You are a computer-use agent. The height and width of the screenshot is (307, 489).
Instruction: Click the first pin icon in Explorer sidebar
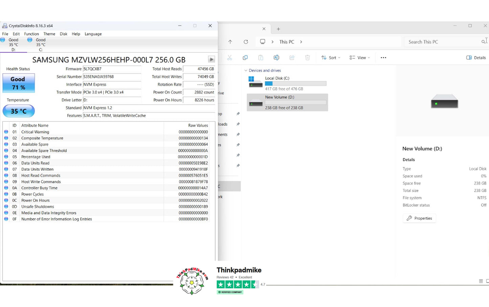point(238,114)
